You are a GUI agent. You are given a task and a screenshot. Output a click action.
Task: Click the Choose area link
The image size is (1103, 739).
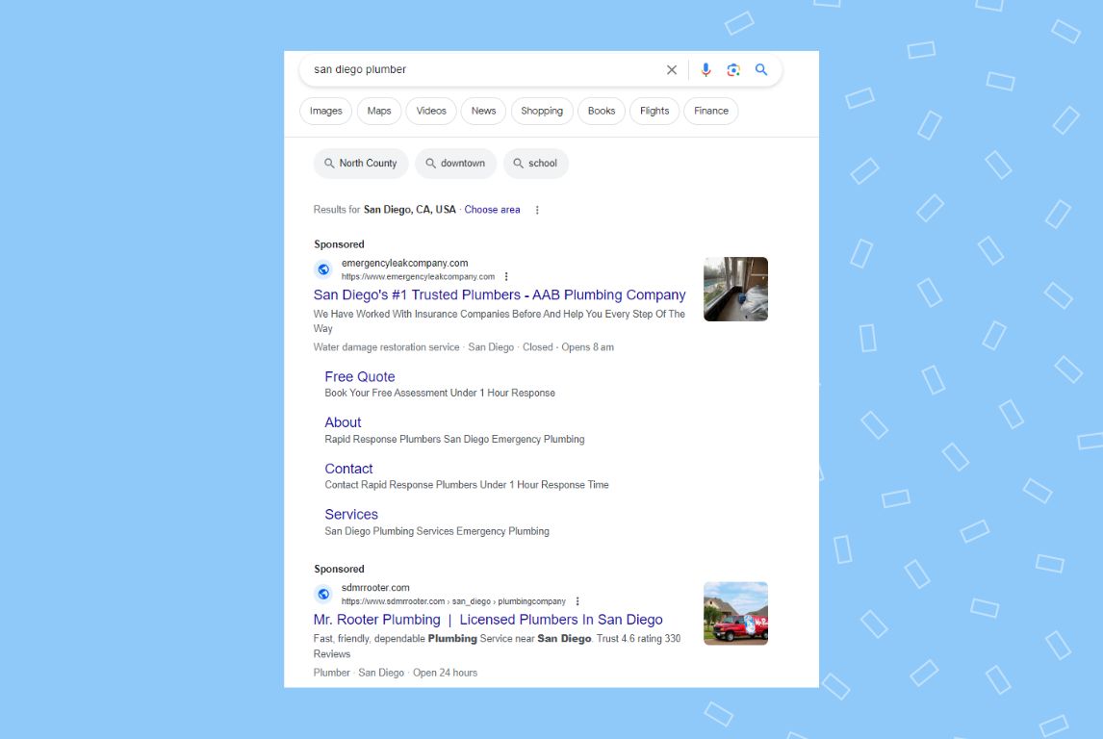(492, 209)
